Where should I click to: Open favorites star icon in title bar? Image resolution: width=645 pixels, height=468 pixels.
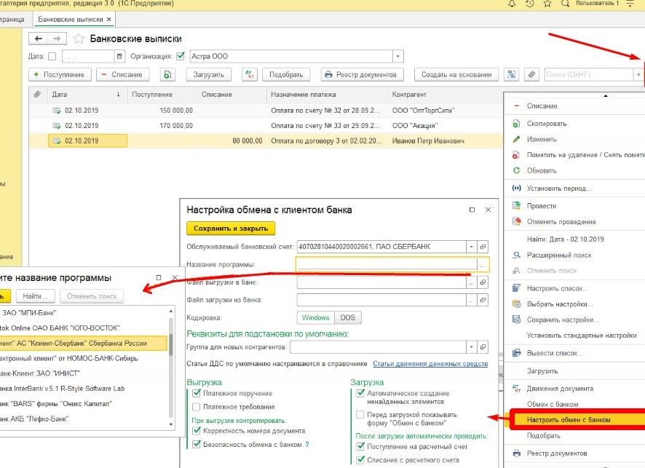[x=547, y=4]
